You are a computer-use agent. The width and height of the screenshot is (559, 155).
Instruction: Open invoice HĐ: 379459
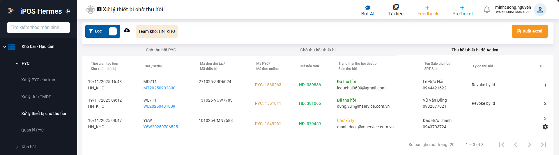pos(310,124)
